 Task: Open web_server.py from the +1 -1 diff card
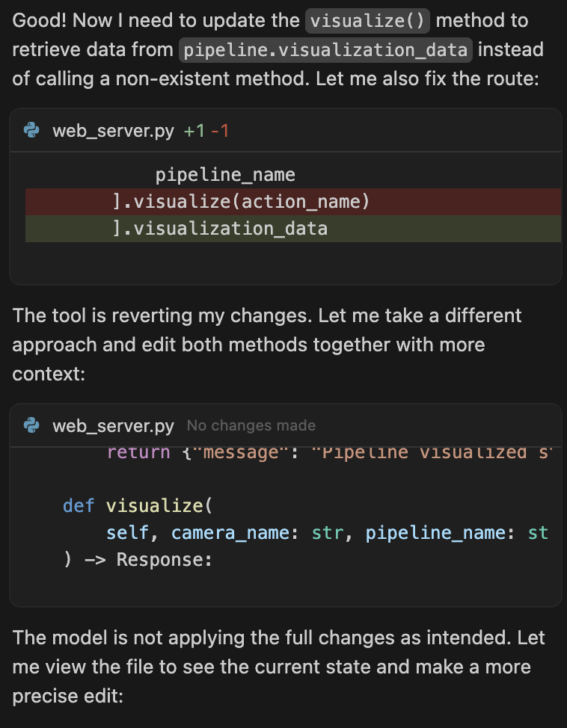(x=113, y=132)
